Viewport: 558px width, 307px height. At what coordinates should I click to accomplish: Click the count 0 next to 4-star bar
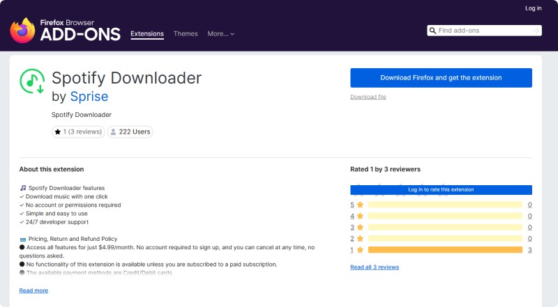(x=529, y=216)
